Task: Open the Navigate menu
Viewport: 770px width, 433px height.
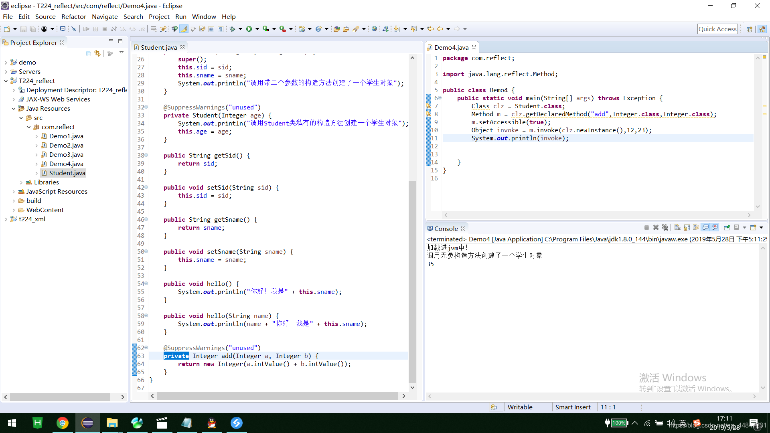Action: [105, 16]
